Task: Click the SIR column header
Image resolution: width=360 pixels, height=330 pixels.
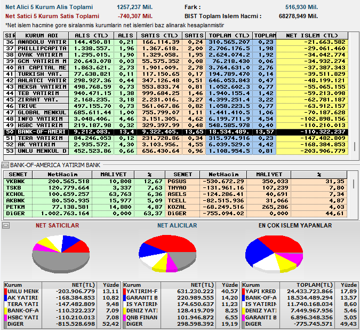Action: pos(10,36)
